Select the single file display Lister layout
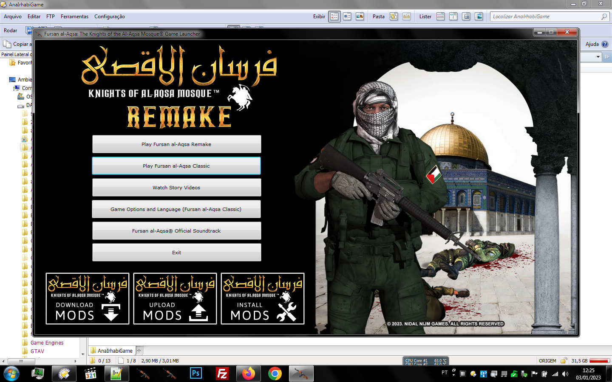 (x=441, y=17)
